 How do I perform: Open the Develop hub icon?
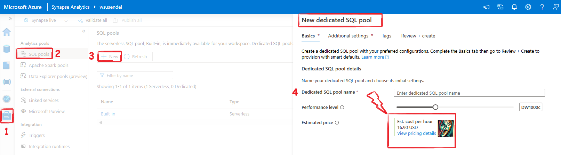pyautogui.click(x=7, y=65)
